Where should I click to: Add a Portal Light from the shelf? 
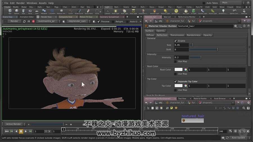tap(213, 11)
